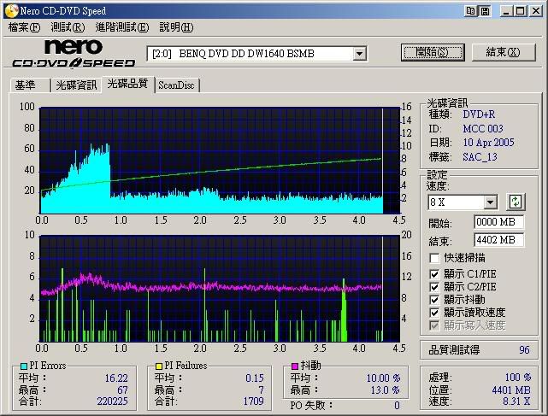Image resolution: width=548 pixels, height=416 pixels.
Task: Click the disc type value DVD+R
Action: (479, 114)
